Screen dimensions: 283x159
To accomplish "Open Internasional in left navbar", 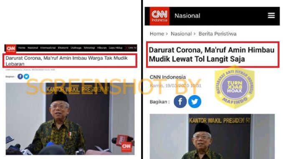I will coord(48,48).
